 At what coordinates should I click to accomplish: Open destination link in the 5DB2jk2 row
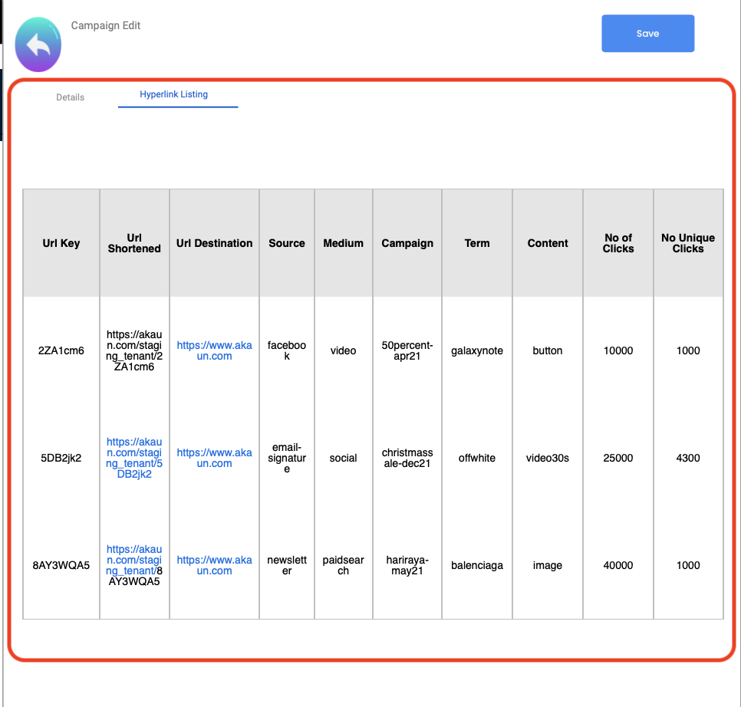[214, 458]
